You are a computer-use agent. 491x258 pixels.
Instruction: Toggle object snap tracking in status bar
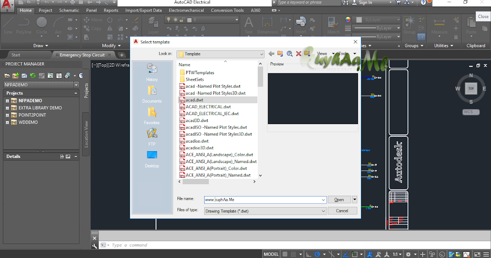(346, 254)
